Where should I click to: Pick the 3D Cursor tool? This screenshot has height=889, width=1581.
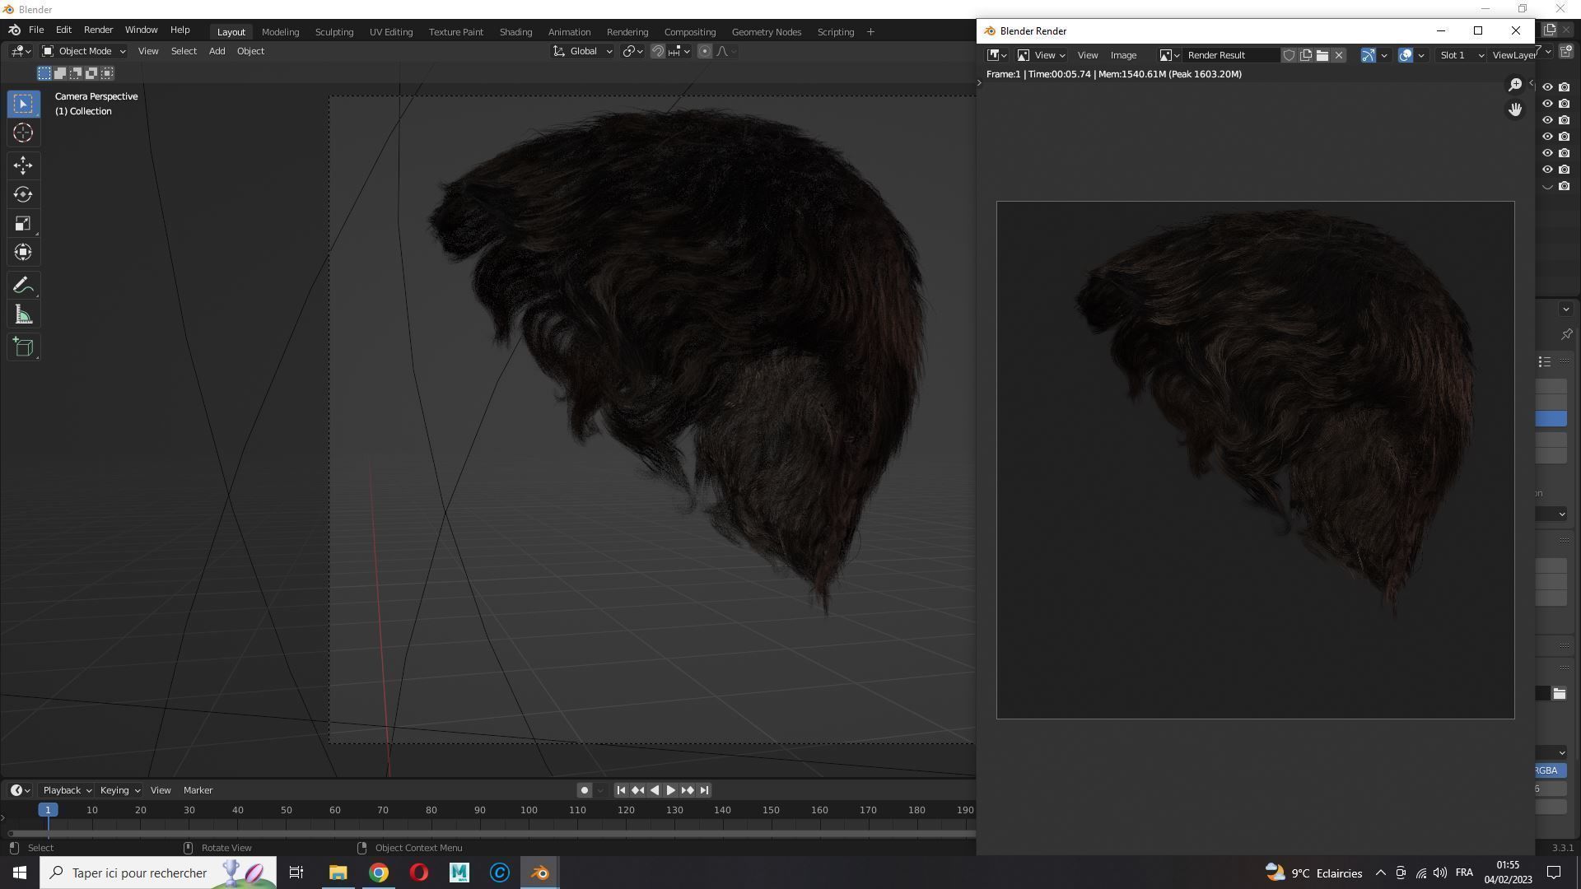coord(22,133)
